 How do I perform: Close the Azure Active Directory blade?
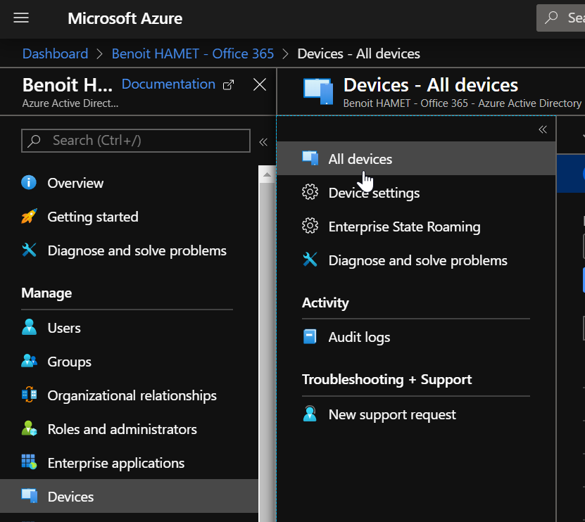(260, 85)
